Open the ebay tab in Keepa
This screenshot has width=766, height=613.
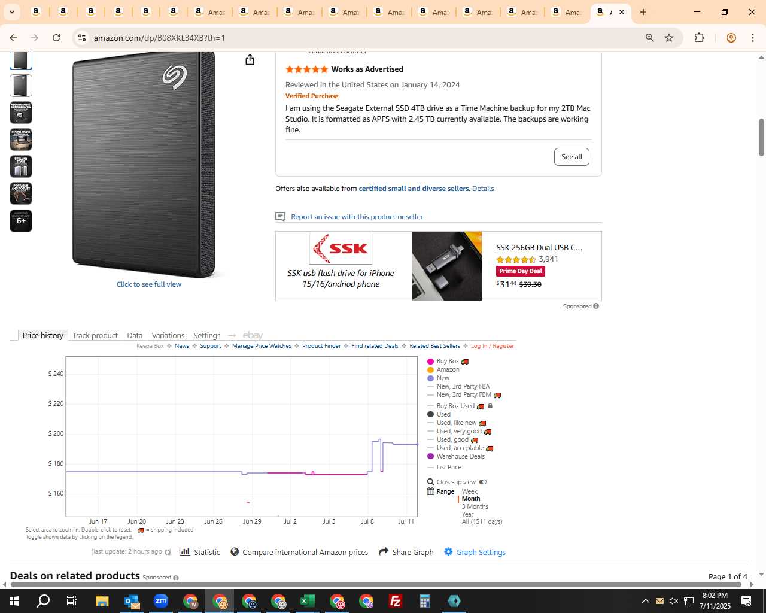click(253, 335)
